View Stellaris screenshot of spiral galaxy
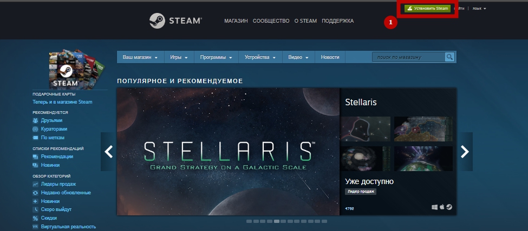This screenshot has height=231, width=528. pyautogui.click(x=366, y=159)
